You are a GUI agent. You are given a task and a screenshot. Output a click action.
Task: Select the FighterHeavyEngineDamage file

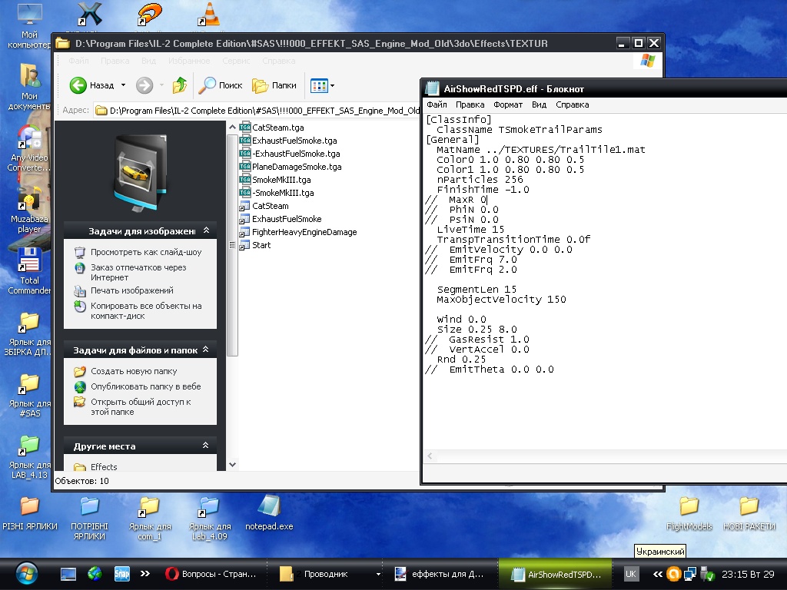pyautogui.click(x=304, y=232)
